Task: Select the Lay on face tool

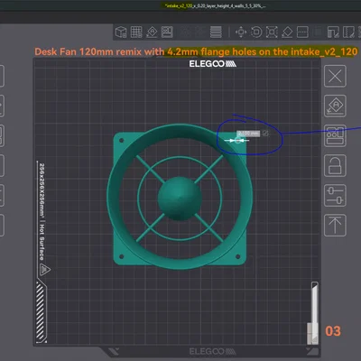Action: 287,32
